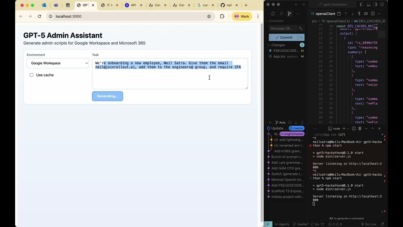403x227 pixels.
Task: Maximize terminal panel chevron up
Action: pyautogui.click(x=372, y=129)
